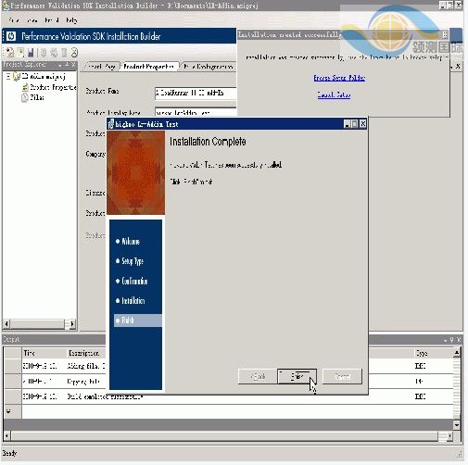
Task: Switch to the Product Properties tab
Action: 148,67
